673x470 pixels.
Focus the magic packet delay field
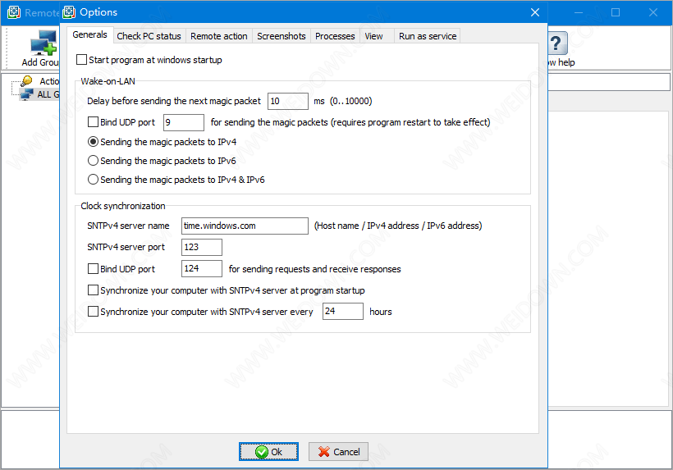click(287, 101)
